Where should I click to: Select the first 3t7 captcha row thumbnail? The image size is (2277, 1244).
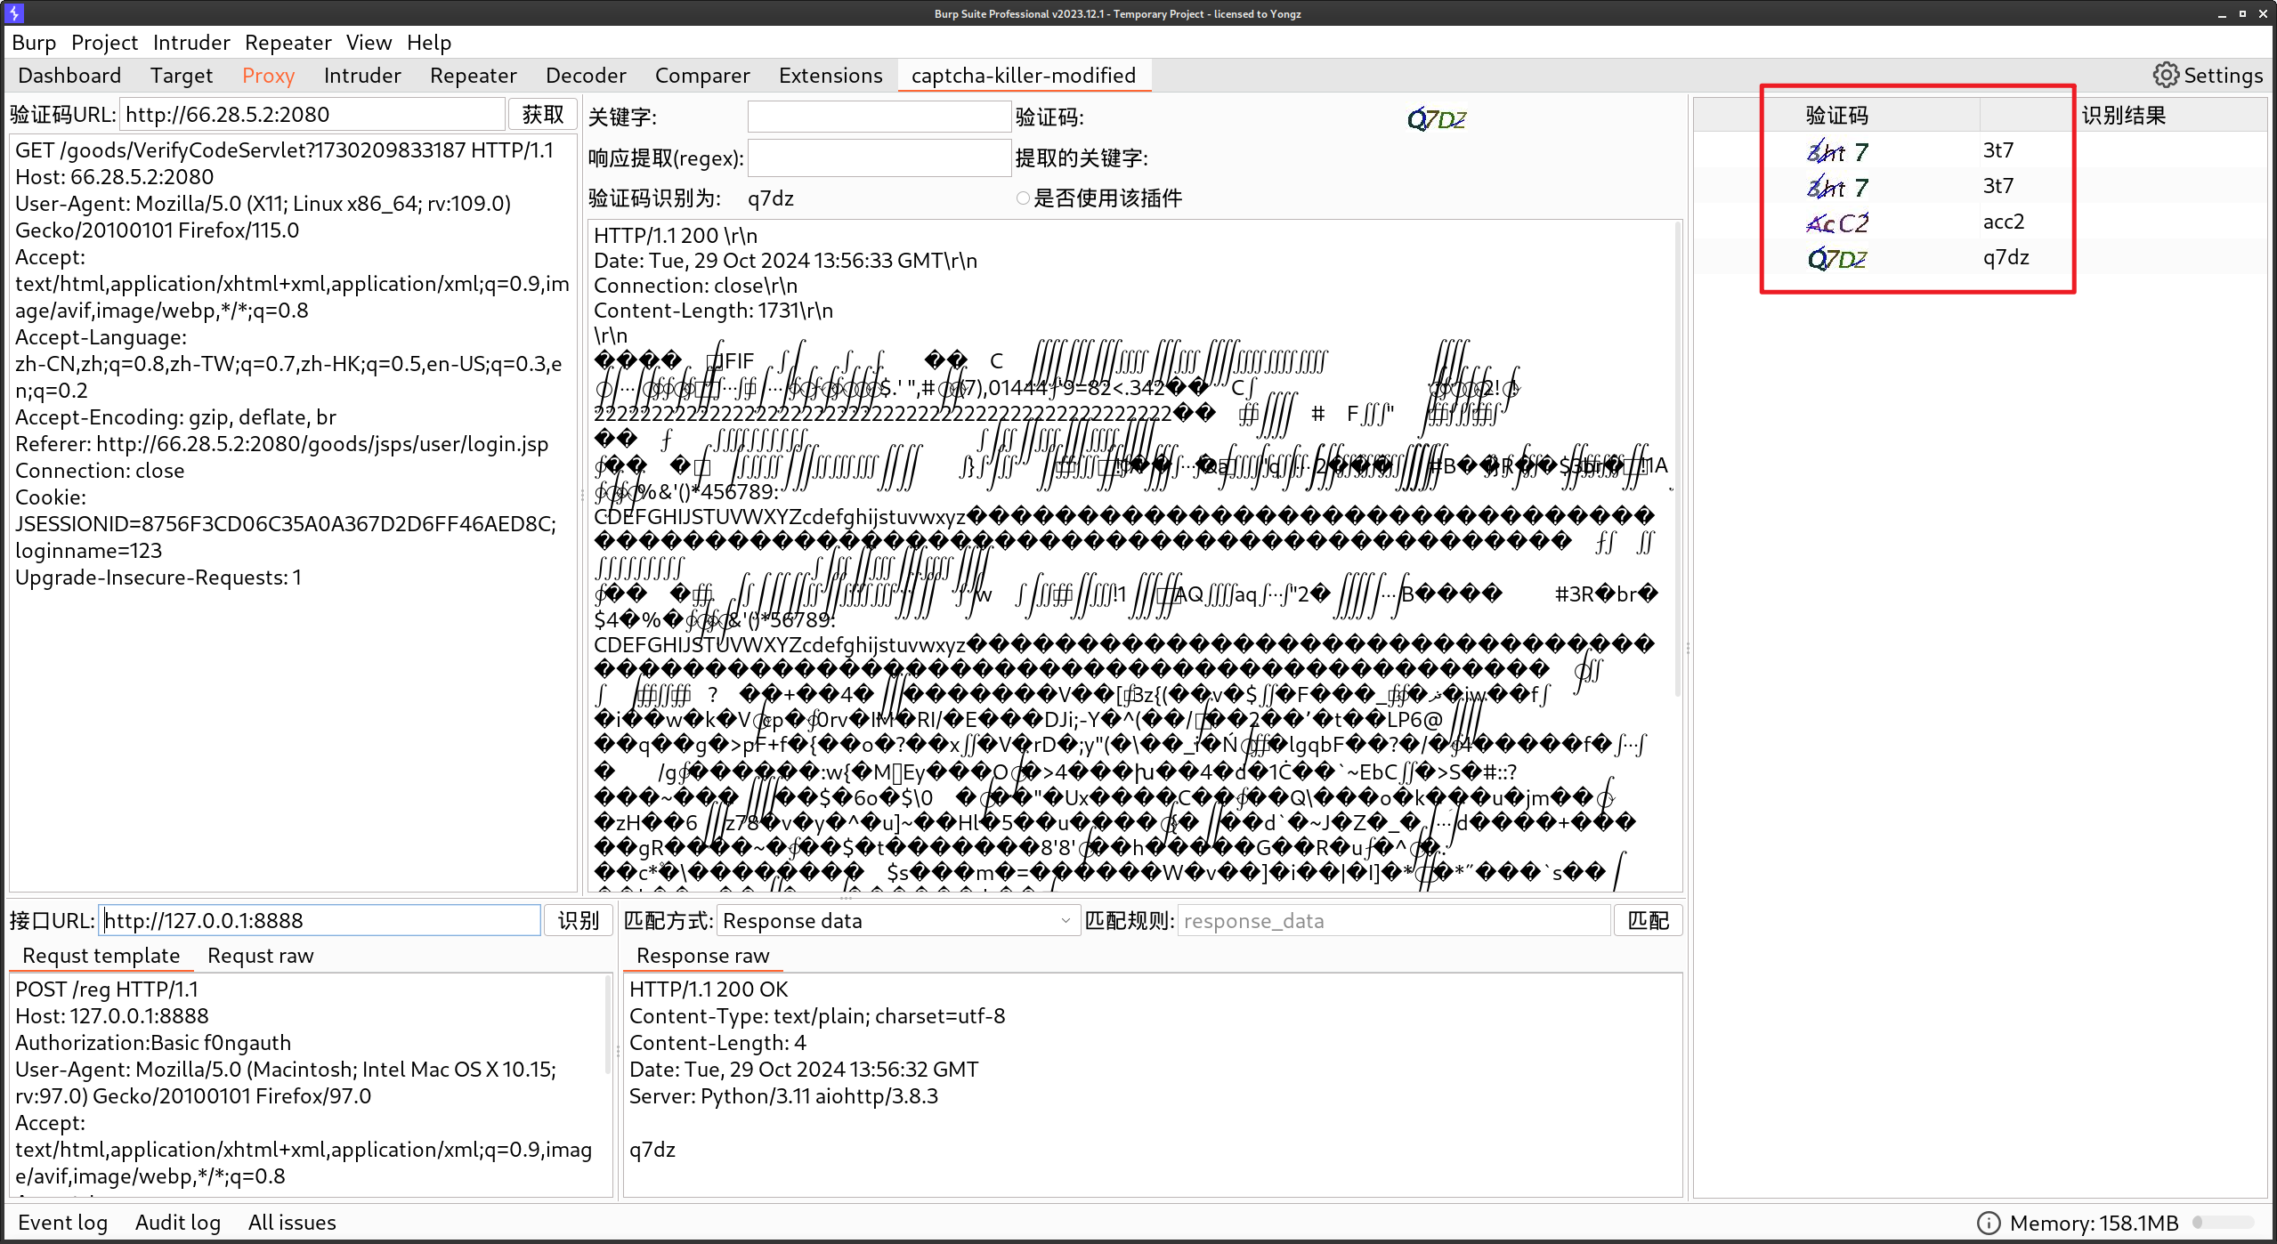(1837, 151)
